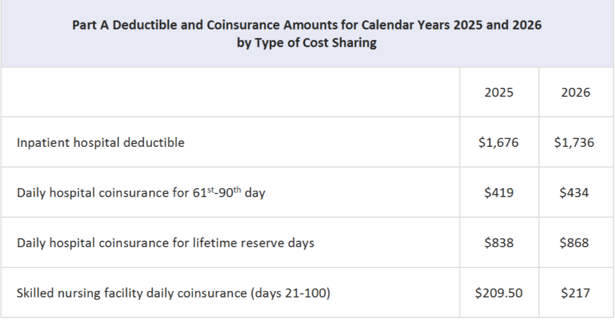Click the $434 coinsurance cell
Image resolution: width=615 pixels, height=320 pixels.
pyautogui.click(x=576, y=193)
